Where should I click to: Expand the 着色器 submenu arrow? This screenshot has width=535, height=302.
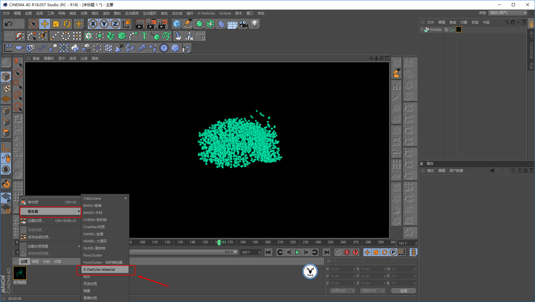(x=79, y=211)
